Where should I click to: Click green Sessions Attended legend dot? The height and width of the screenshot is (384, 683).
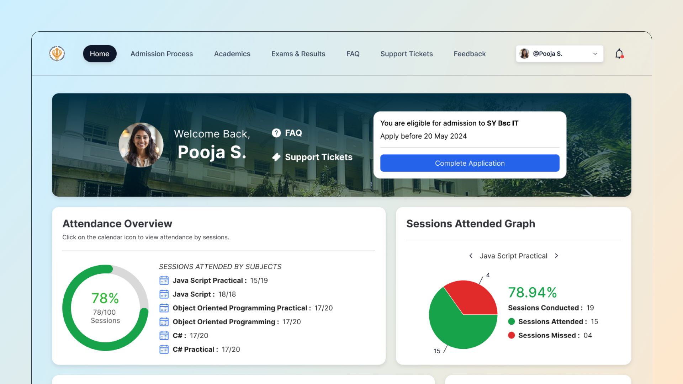[512, 322]
